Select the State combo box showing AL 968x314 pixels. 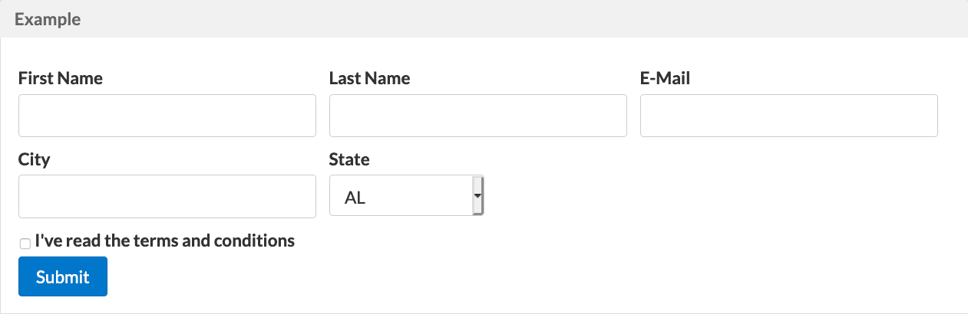[x=406, y=195]
